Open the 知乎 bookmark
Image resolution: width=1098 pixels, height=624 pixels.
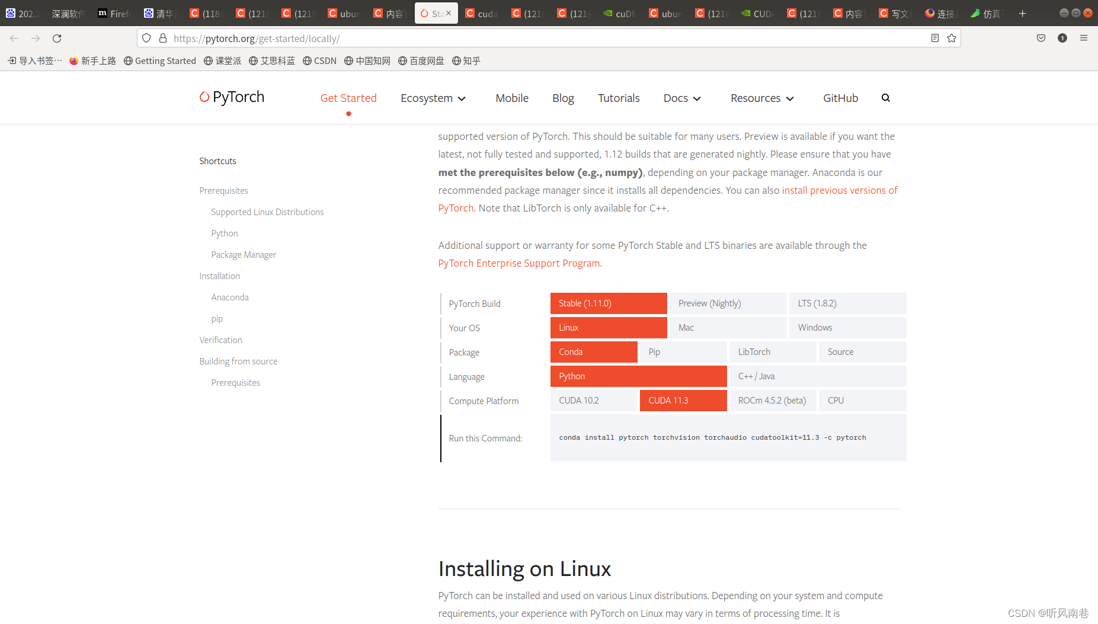466,60
